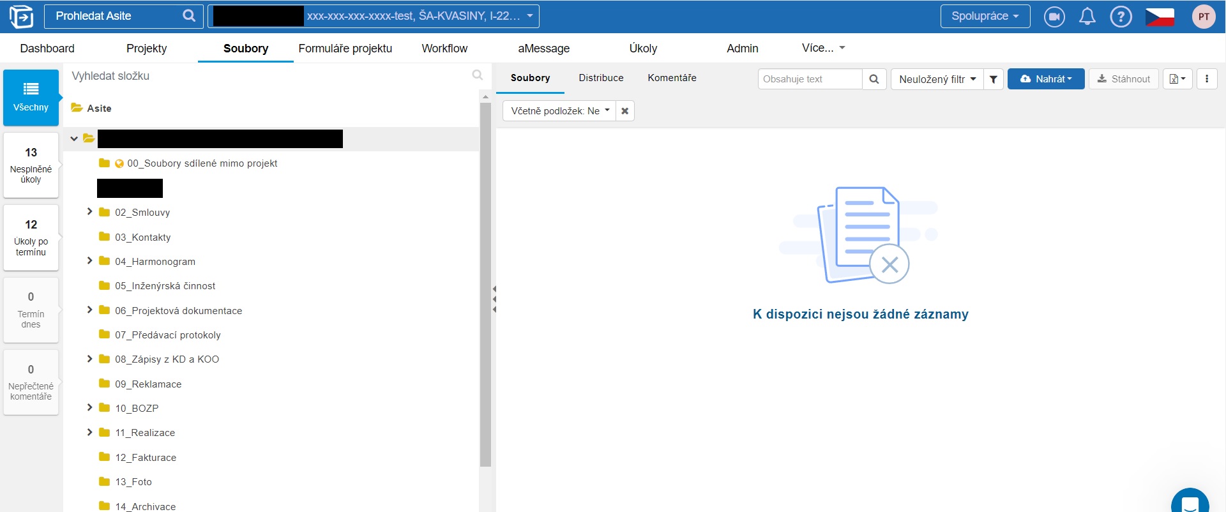Open the Workflow menu tab
Screen dimensions: 1226x512
click(444, 49)
